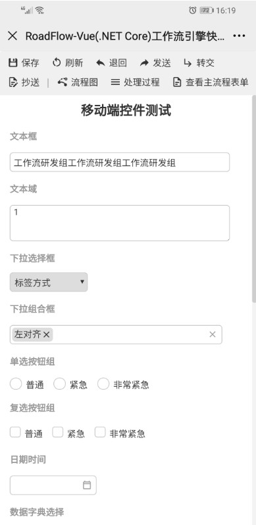
Task: Check the 紧急 checkbox
Action: pyautogui.click(x=58, y=432)
